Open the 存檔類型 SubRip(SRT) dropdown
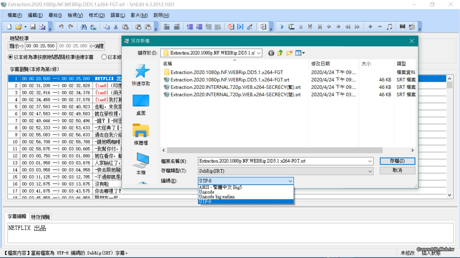 pyautogui.click(x=370, y=171)
